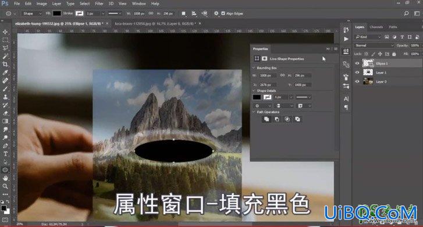This screenshot has height=227, width=423.
Task: Select the Rectangular Marquee tool
Action: (x=5, y=40)
